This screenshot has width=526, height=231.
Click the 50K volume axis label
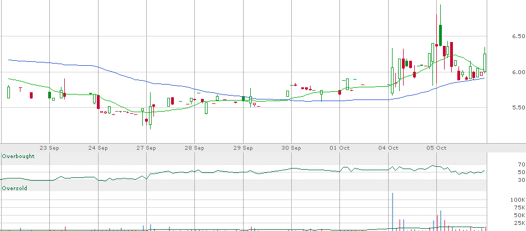coord(519,216)
